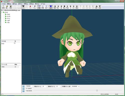
Task: Stop animation playback
Action: click(64, 7)
